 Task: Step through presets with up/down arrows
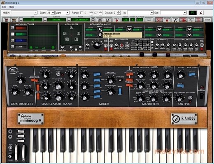click(93, 20)
